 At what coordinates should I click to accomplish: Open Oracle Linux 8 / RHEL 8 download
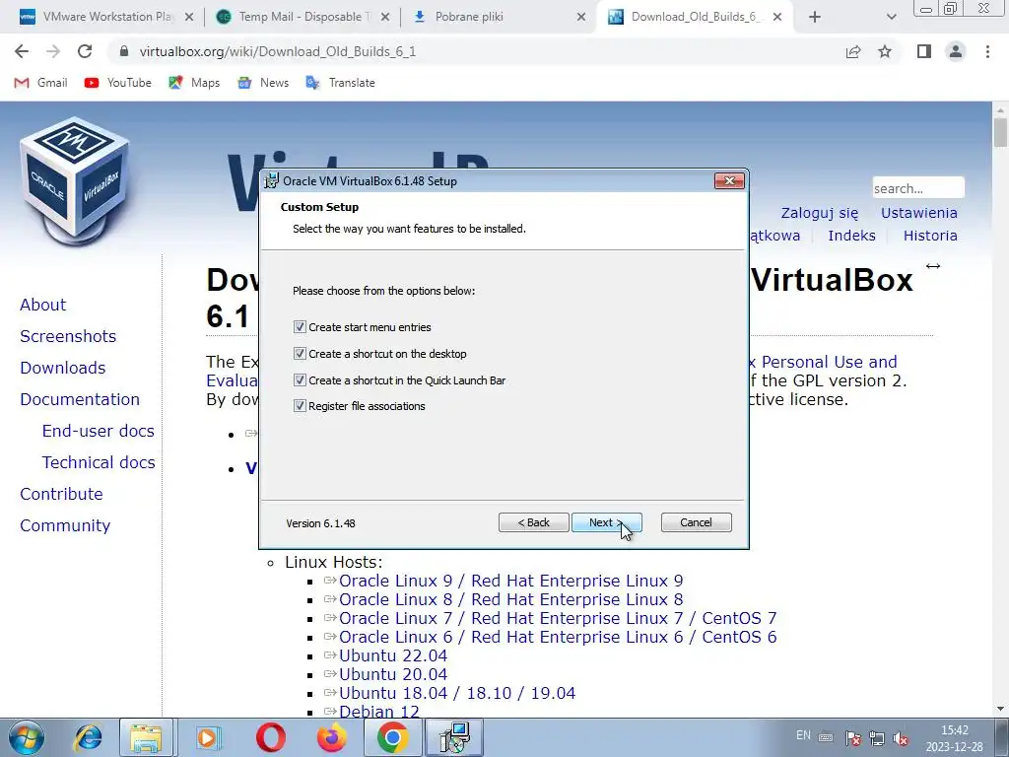511,599
